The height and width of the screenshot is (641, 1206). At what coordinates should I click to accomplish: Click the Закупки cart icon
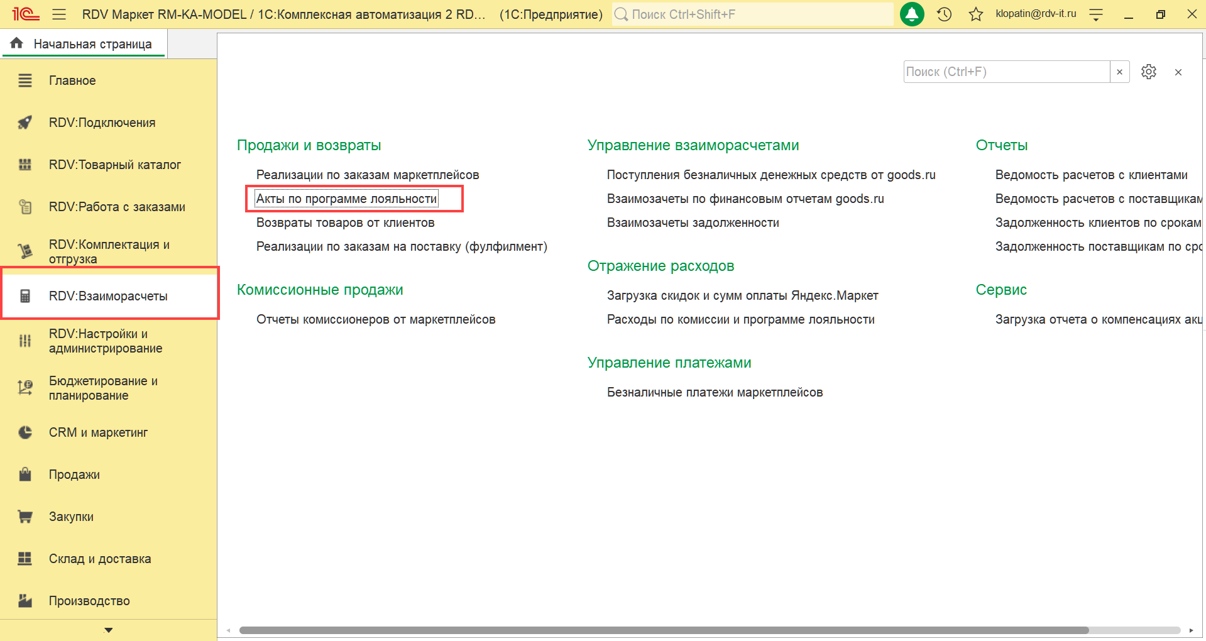coord(25,517)
